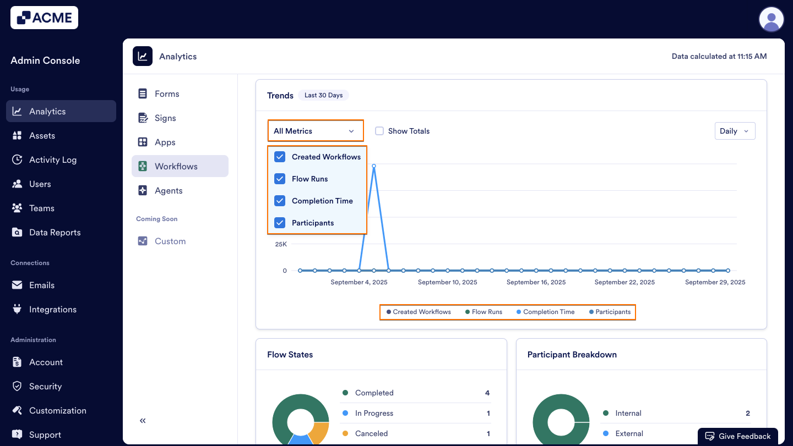Click the ACME logo
The width and height of the screenshot is (793, 446).
[44, 17]
